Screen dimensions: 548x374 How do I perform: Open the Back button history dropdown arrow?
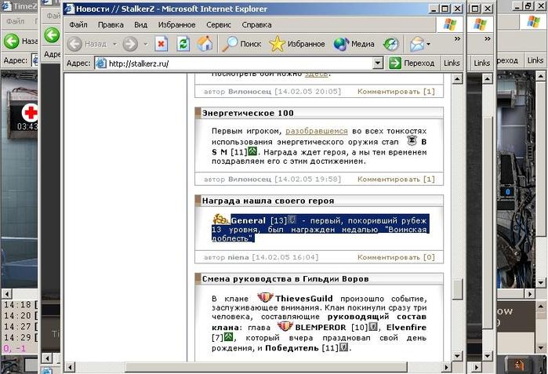click(x=114, y=45)
